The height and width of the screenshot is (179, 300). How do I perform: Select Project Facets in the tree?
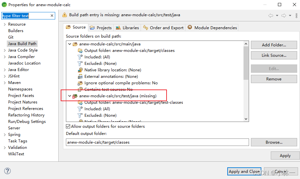tap(21, 96)
